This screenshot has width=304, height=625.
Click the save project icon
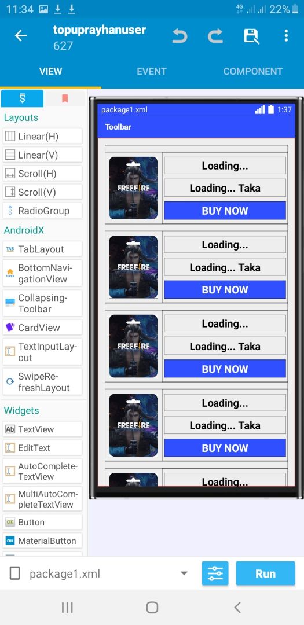(x=251, y=36)
